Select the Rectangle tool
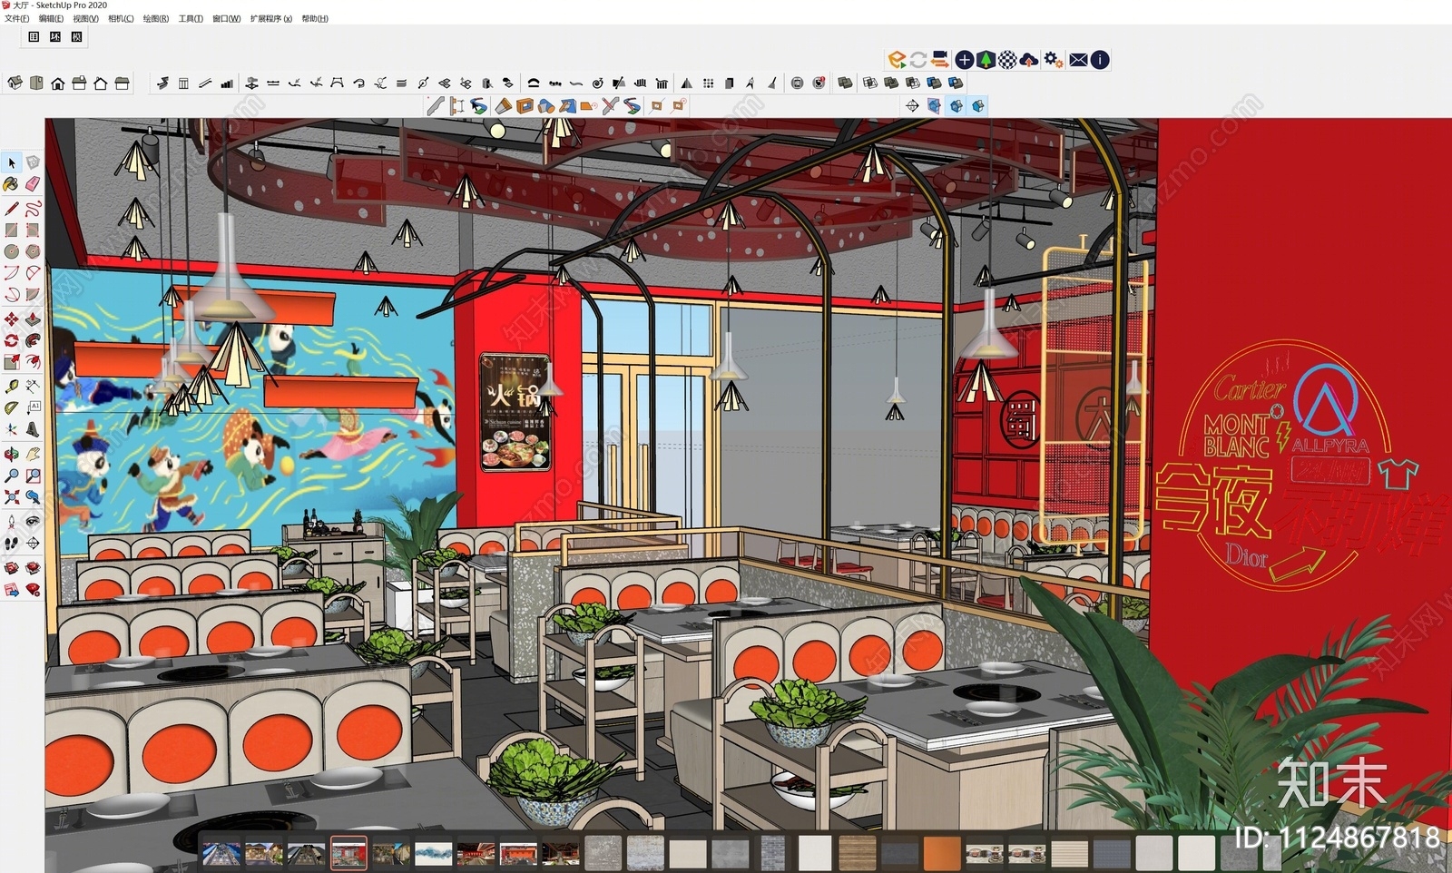 pos(12,230)
